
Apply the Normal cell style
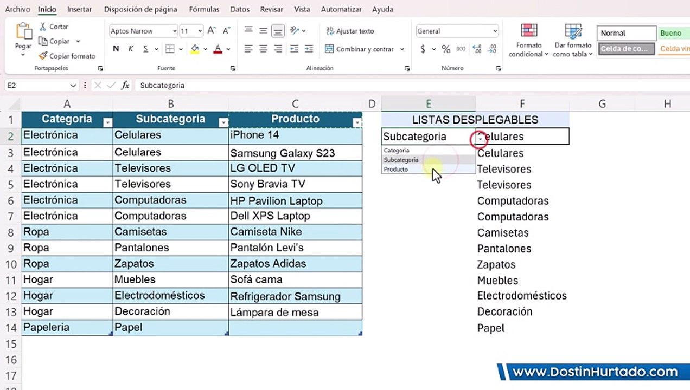(627, 33)
